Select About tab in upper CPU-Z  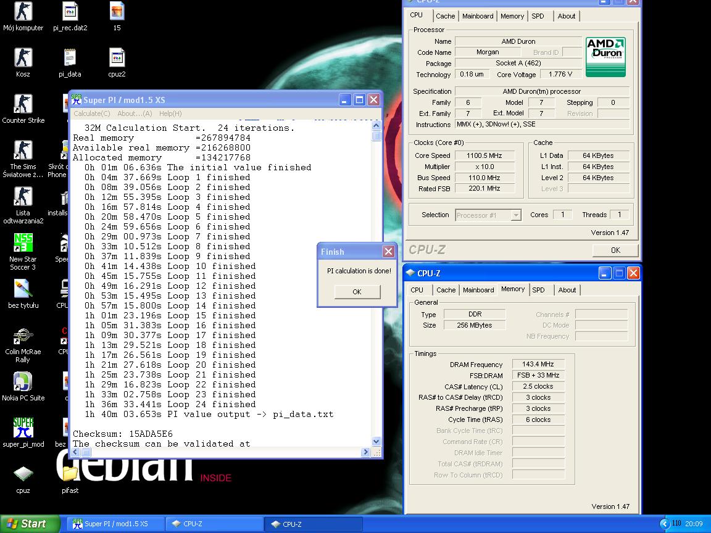tap(567, 16)
